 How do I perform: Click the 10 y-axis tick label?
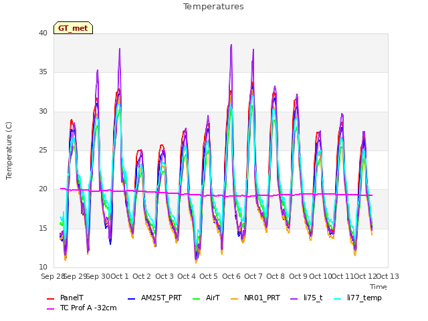tap(43, 267)
